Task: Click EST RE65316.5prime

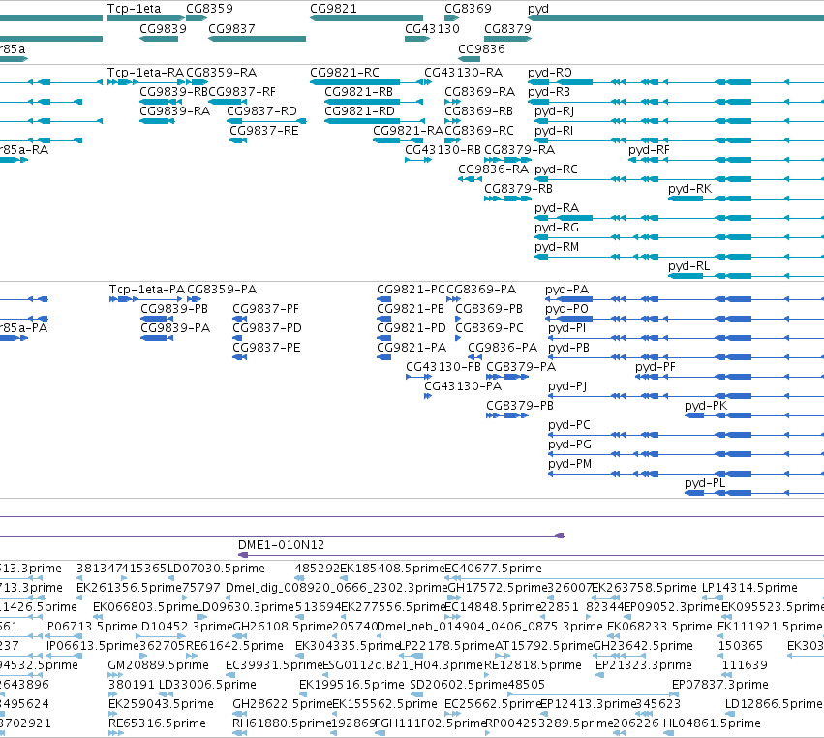Action: coord(157,723)
